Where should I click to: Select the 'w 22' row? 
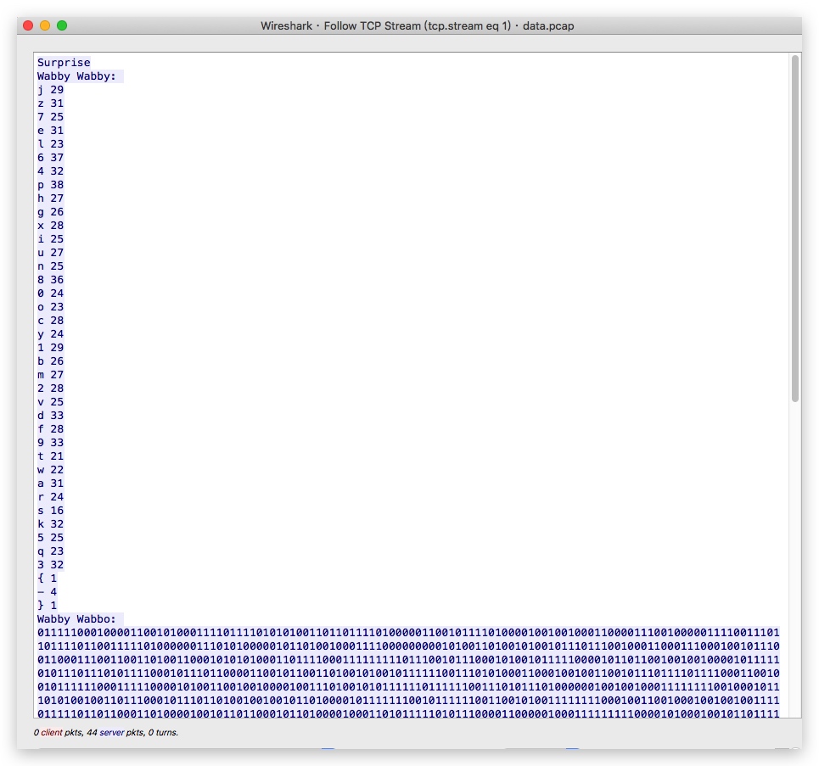tap(50, 470)
